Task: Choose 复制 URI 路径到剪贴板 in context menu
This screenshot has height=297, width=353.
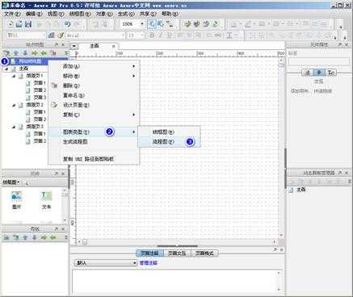Action: tap(94, 159)
